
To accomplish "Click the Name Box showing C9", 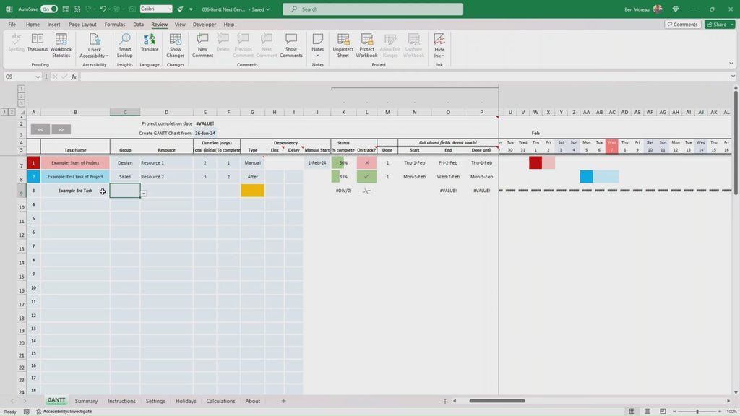I will coord(22,77).
